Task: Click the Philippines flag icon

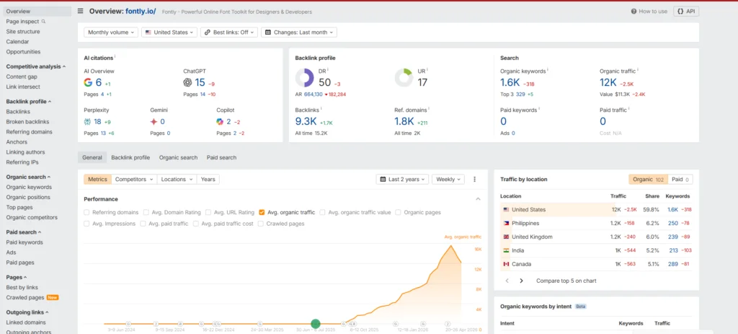Action: [506, 224]
